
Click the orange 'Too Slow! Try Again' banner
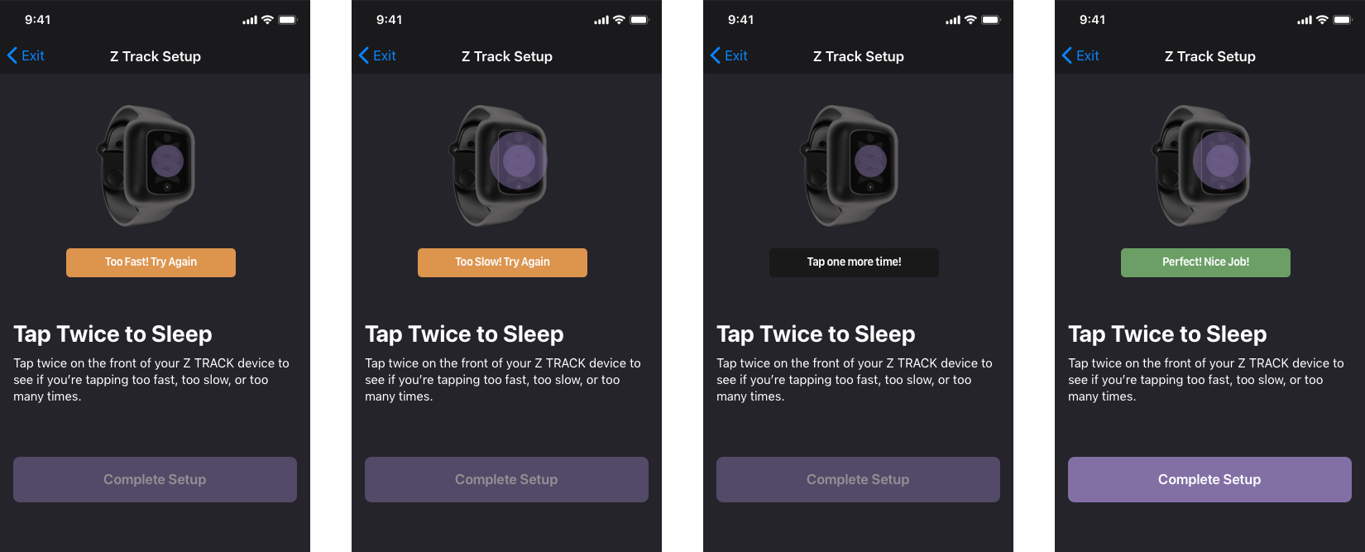point(502,262)
